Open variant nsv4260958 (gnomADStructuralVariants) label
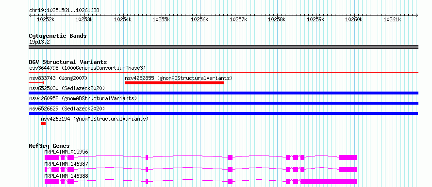This screenshot has width=432, height=187. 83,98
